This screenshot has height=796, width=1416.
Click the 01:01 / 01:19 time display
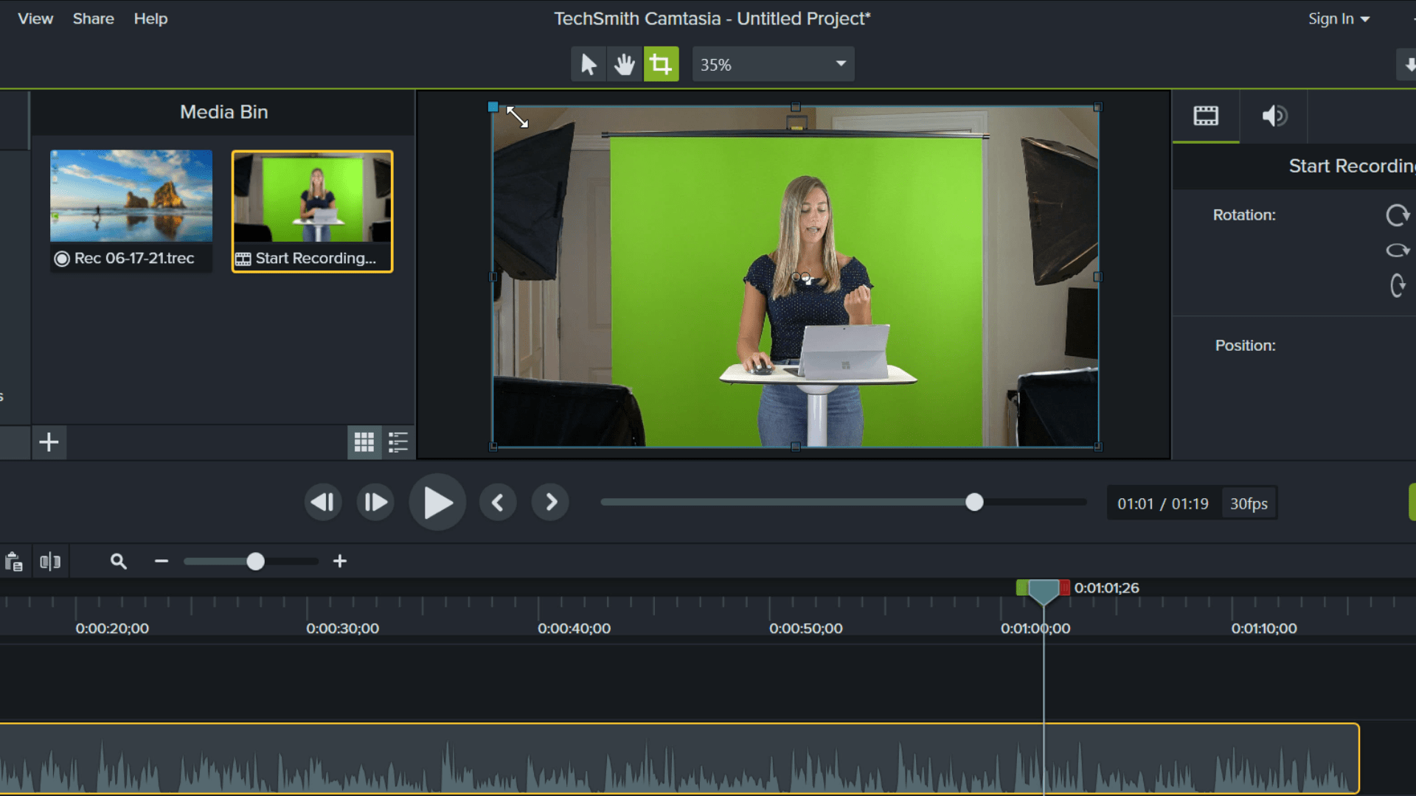coord(1163,504)
